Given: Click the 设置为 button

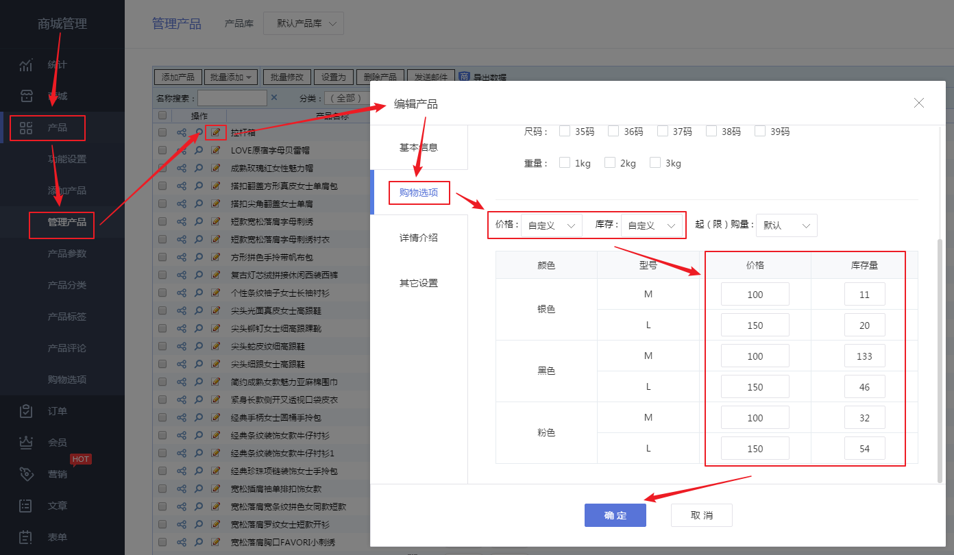Looking at the screenshot, I should (x=334, y=77).
